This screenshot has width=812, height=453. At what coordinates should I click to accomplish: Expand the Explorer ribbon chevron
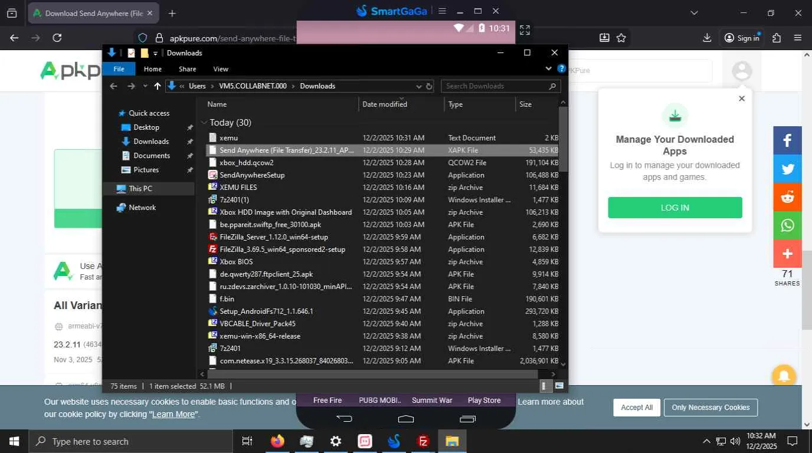[549, 69]
